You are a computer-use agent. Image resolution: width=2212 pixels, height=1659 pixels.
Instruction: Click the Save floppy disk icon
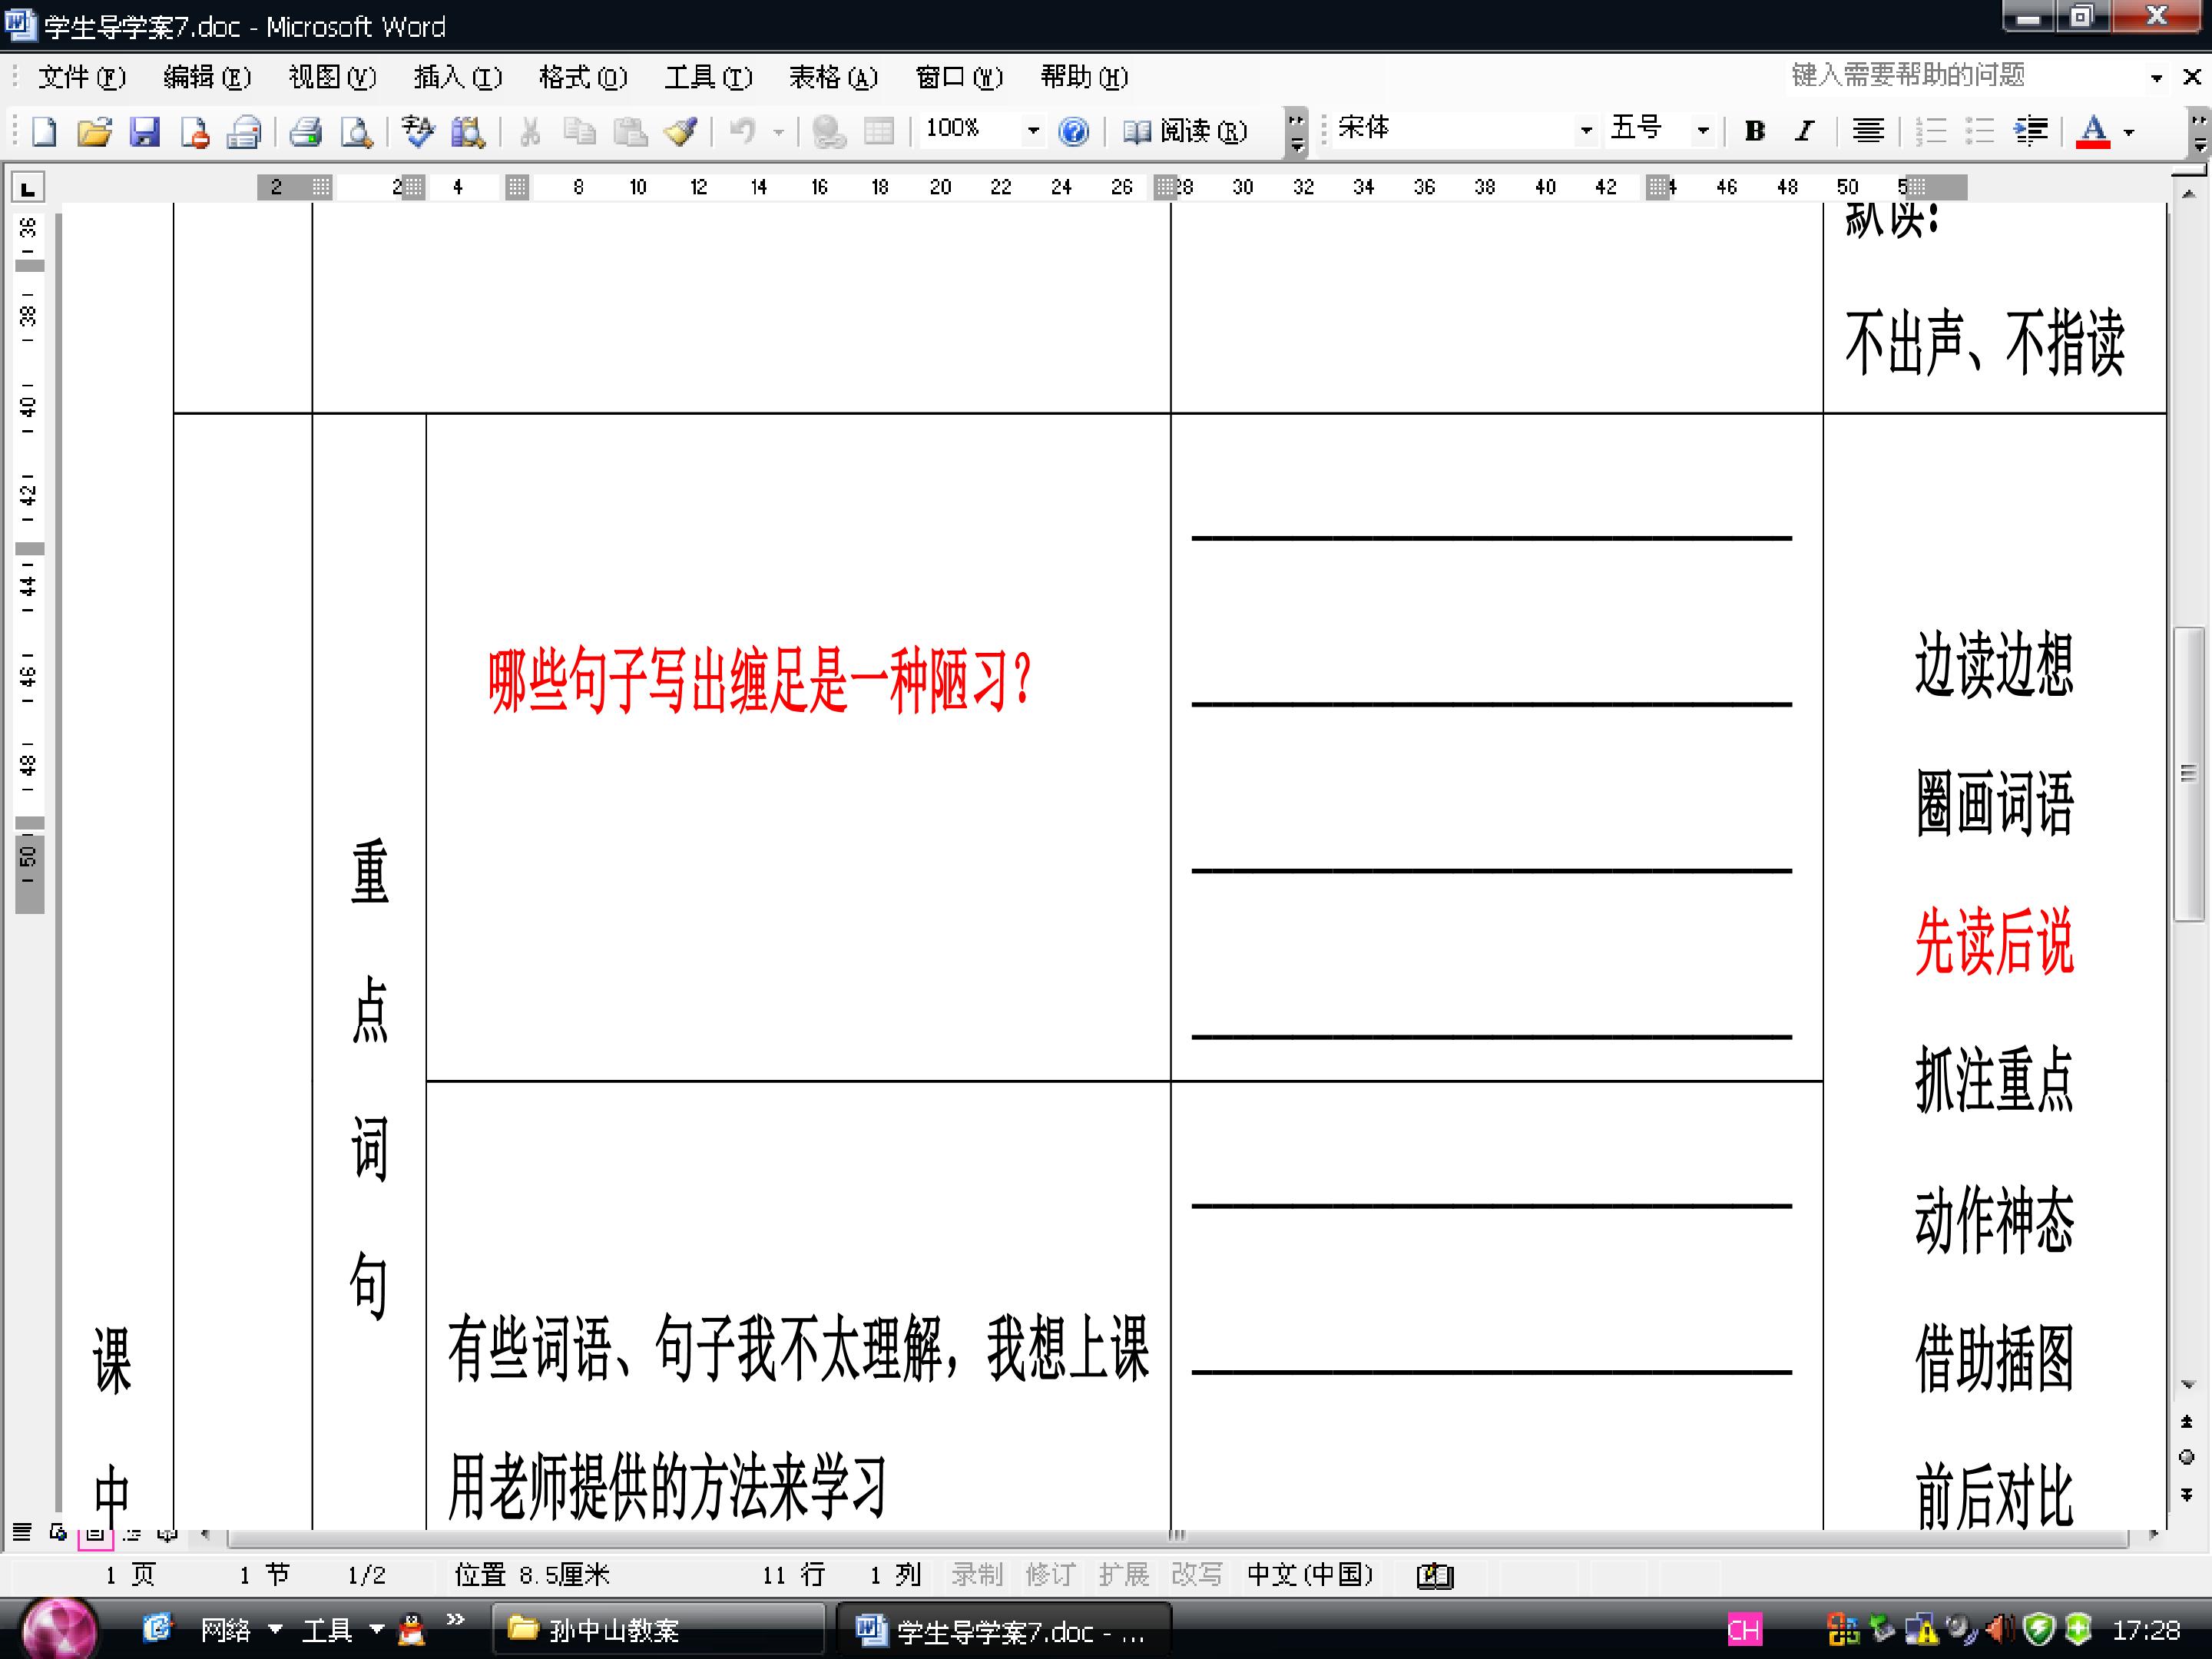point(145,131)
